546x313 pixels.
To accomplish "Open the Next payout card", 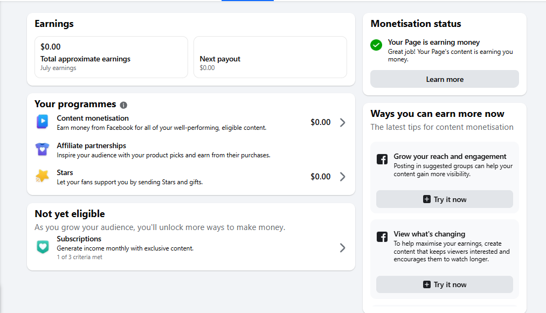I will tap(270, 57).
